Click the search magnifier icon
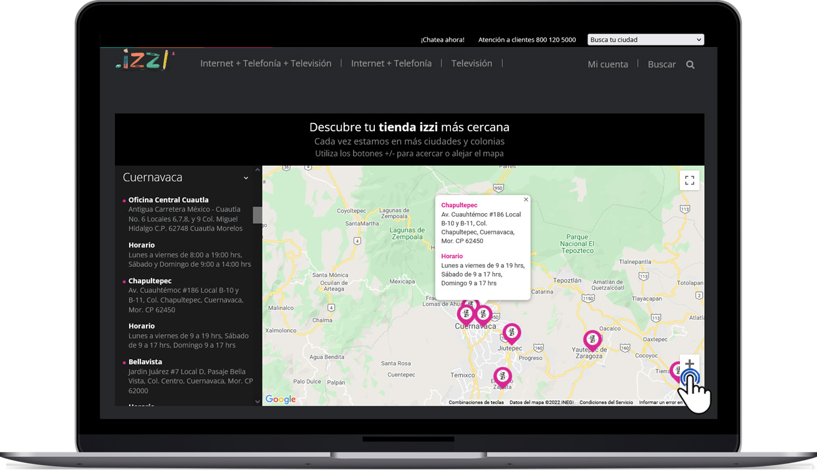Viewport: 817px width, 470px height. click(x=690, y=64)
